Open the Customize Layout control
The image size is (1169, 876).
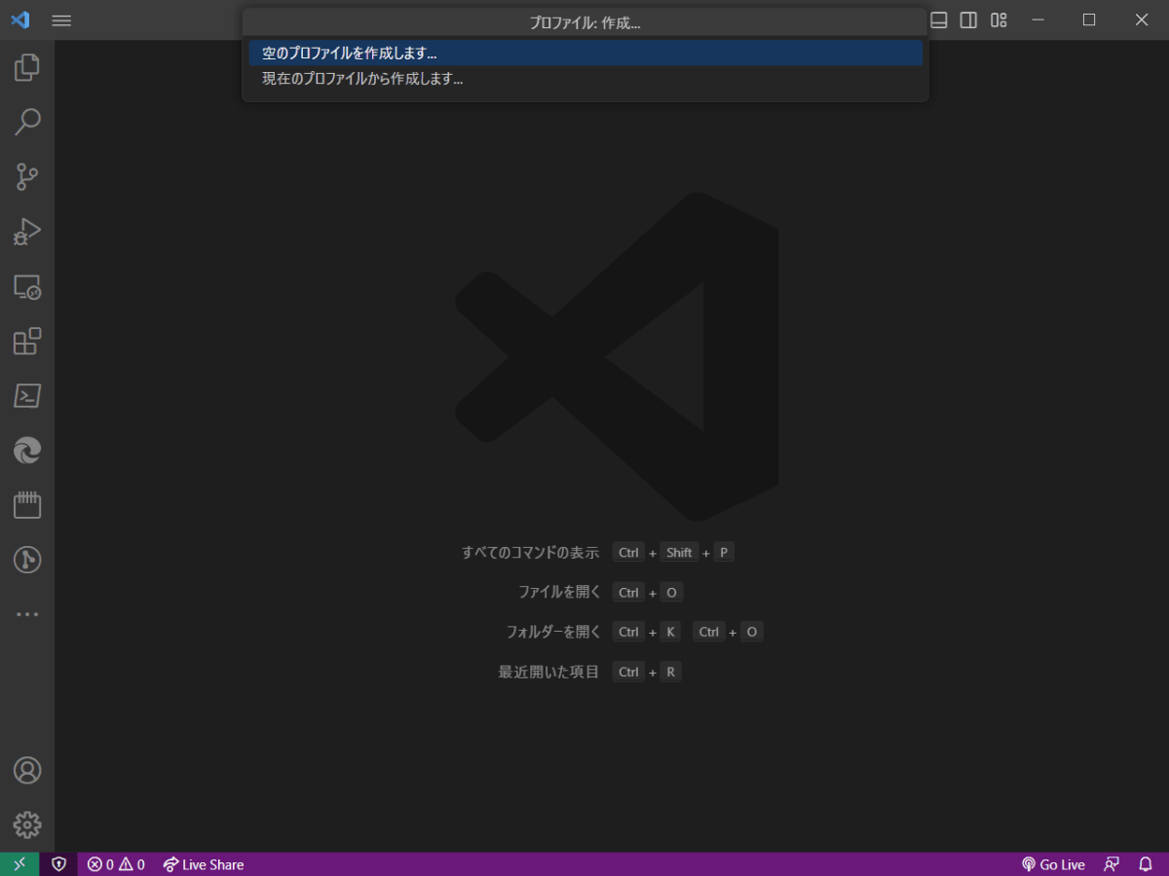[999, 19]
